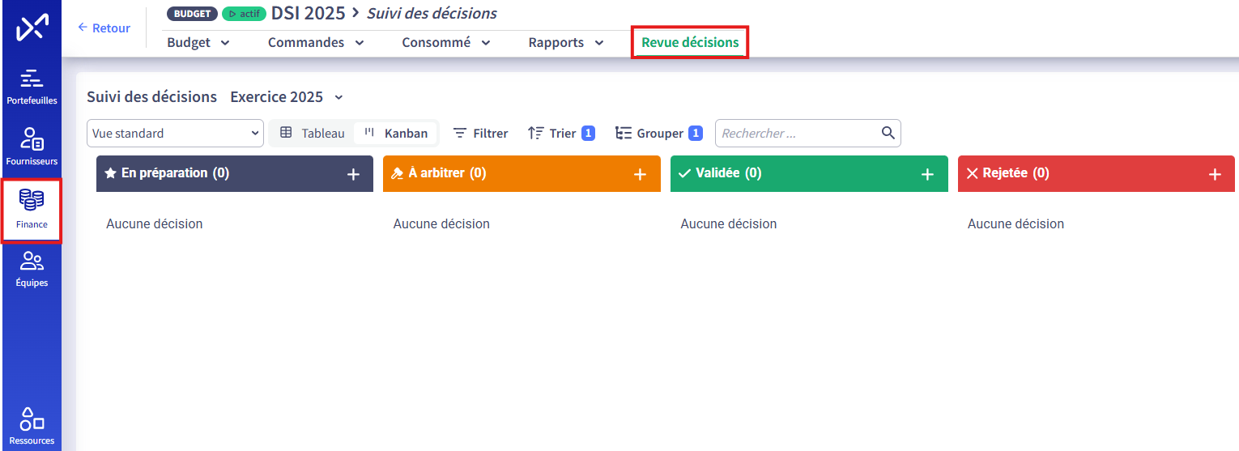Open the Filtrer options
Viewport: 1239px width, 451px height.
(480, 133)
